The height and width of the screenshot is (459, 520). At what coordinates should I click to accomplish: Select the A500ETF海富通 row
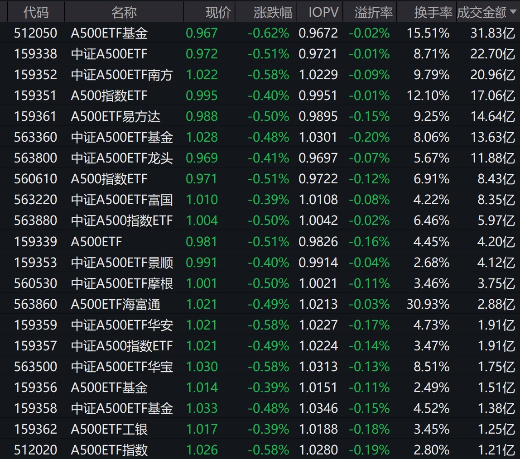pyautogui.click(x=116, y=304)
